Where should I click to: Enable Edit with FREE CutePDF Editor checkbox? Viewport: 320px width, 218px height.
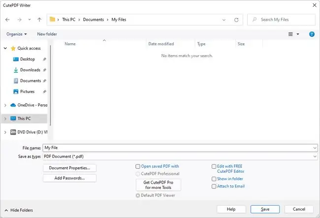(214, 167)
